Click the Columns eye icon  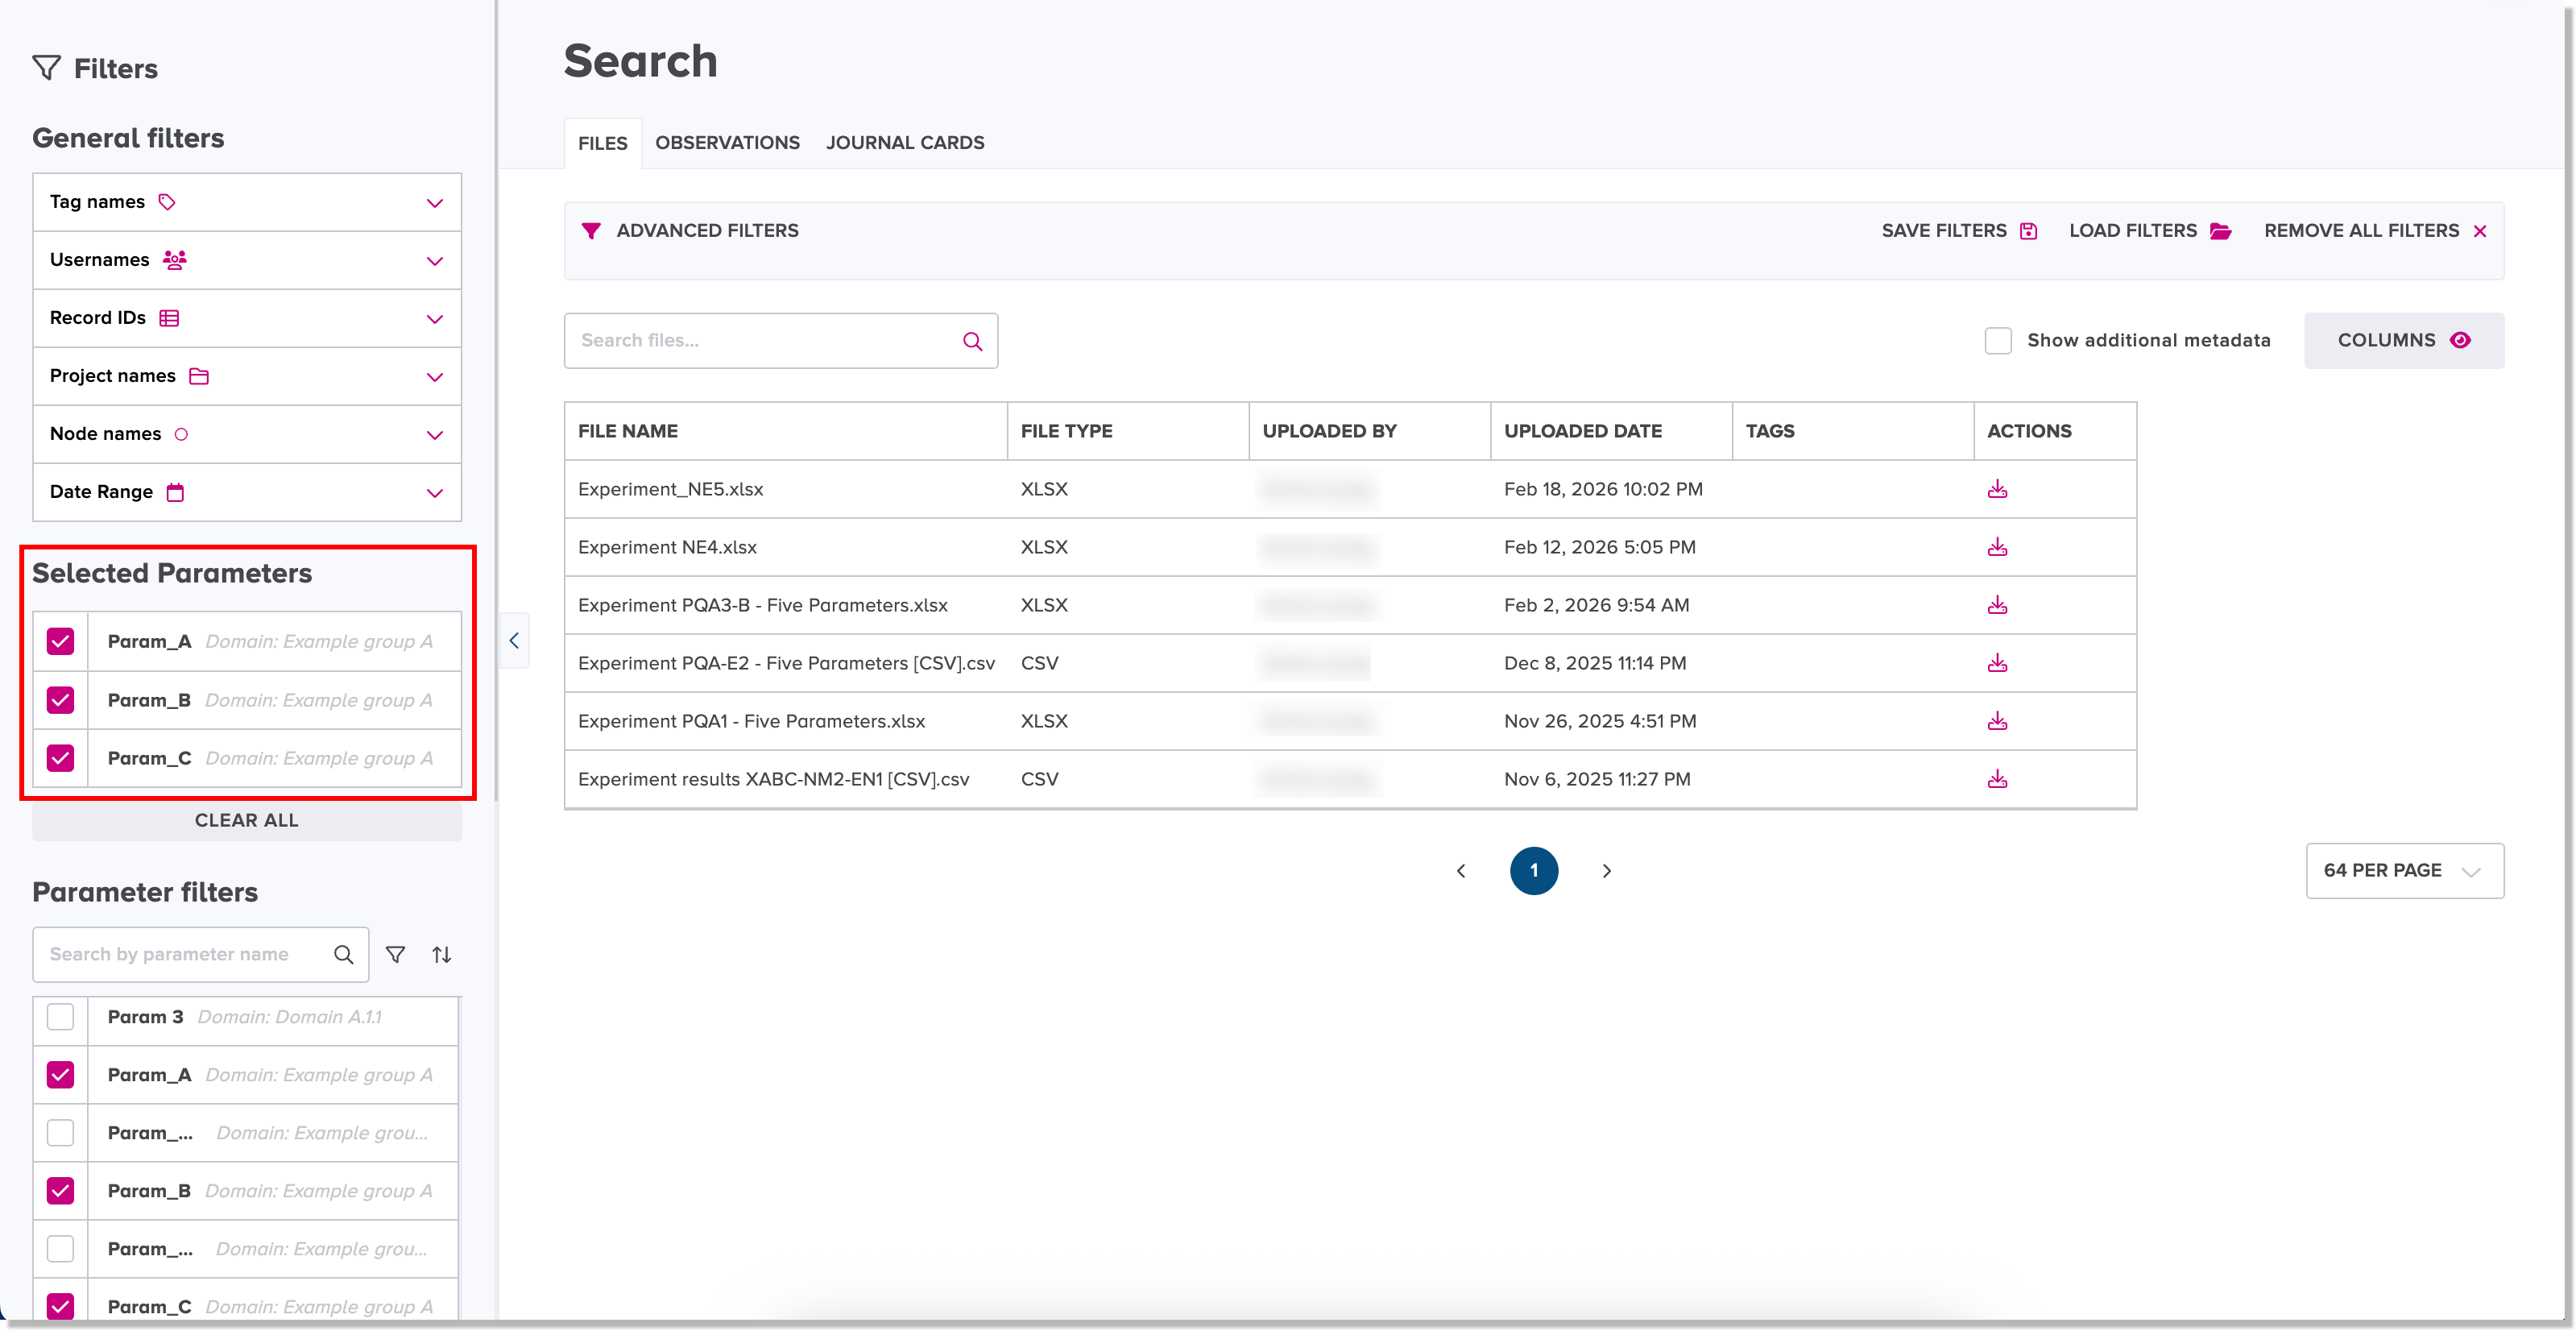point(2460,340)
